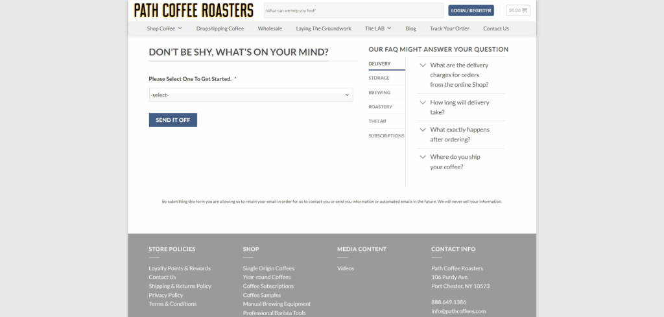Viewport: 664px width, 317px height.
Task: Open Laying The Groundwork in the navigation
Action: 324,29
